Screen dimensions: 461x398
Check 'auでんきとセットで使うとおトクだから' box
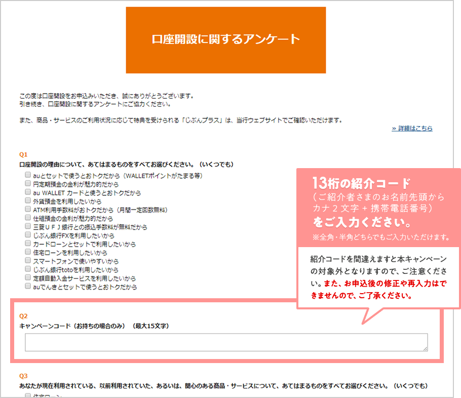[x=28, y=287]
